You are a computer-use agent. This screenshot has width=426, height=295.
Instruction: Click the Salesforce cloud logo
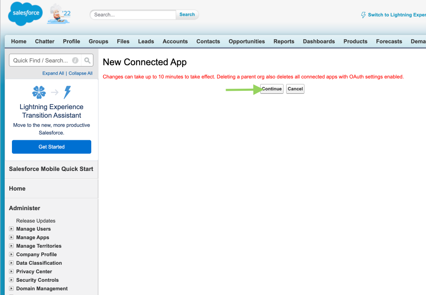pyautogui.click(x=26, y=14)
